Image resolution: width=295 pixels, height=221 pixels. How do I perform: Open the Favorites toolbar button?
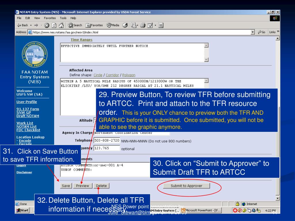(94, 25)
